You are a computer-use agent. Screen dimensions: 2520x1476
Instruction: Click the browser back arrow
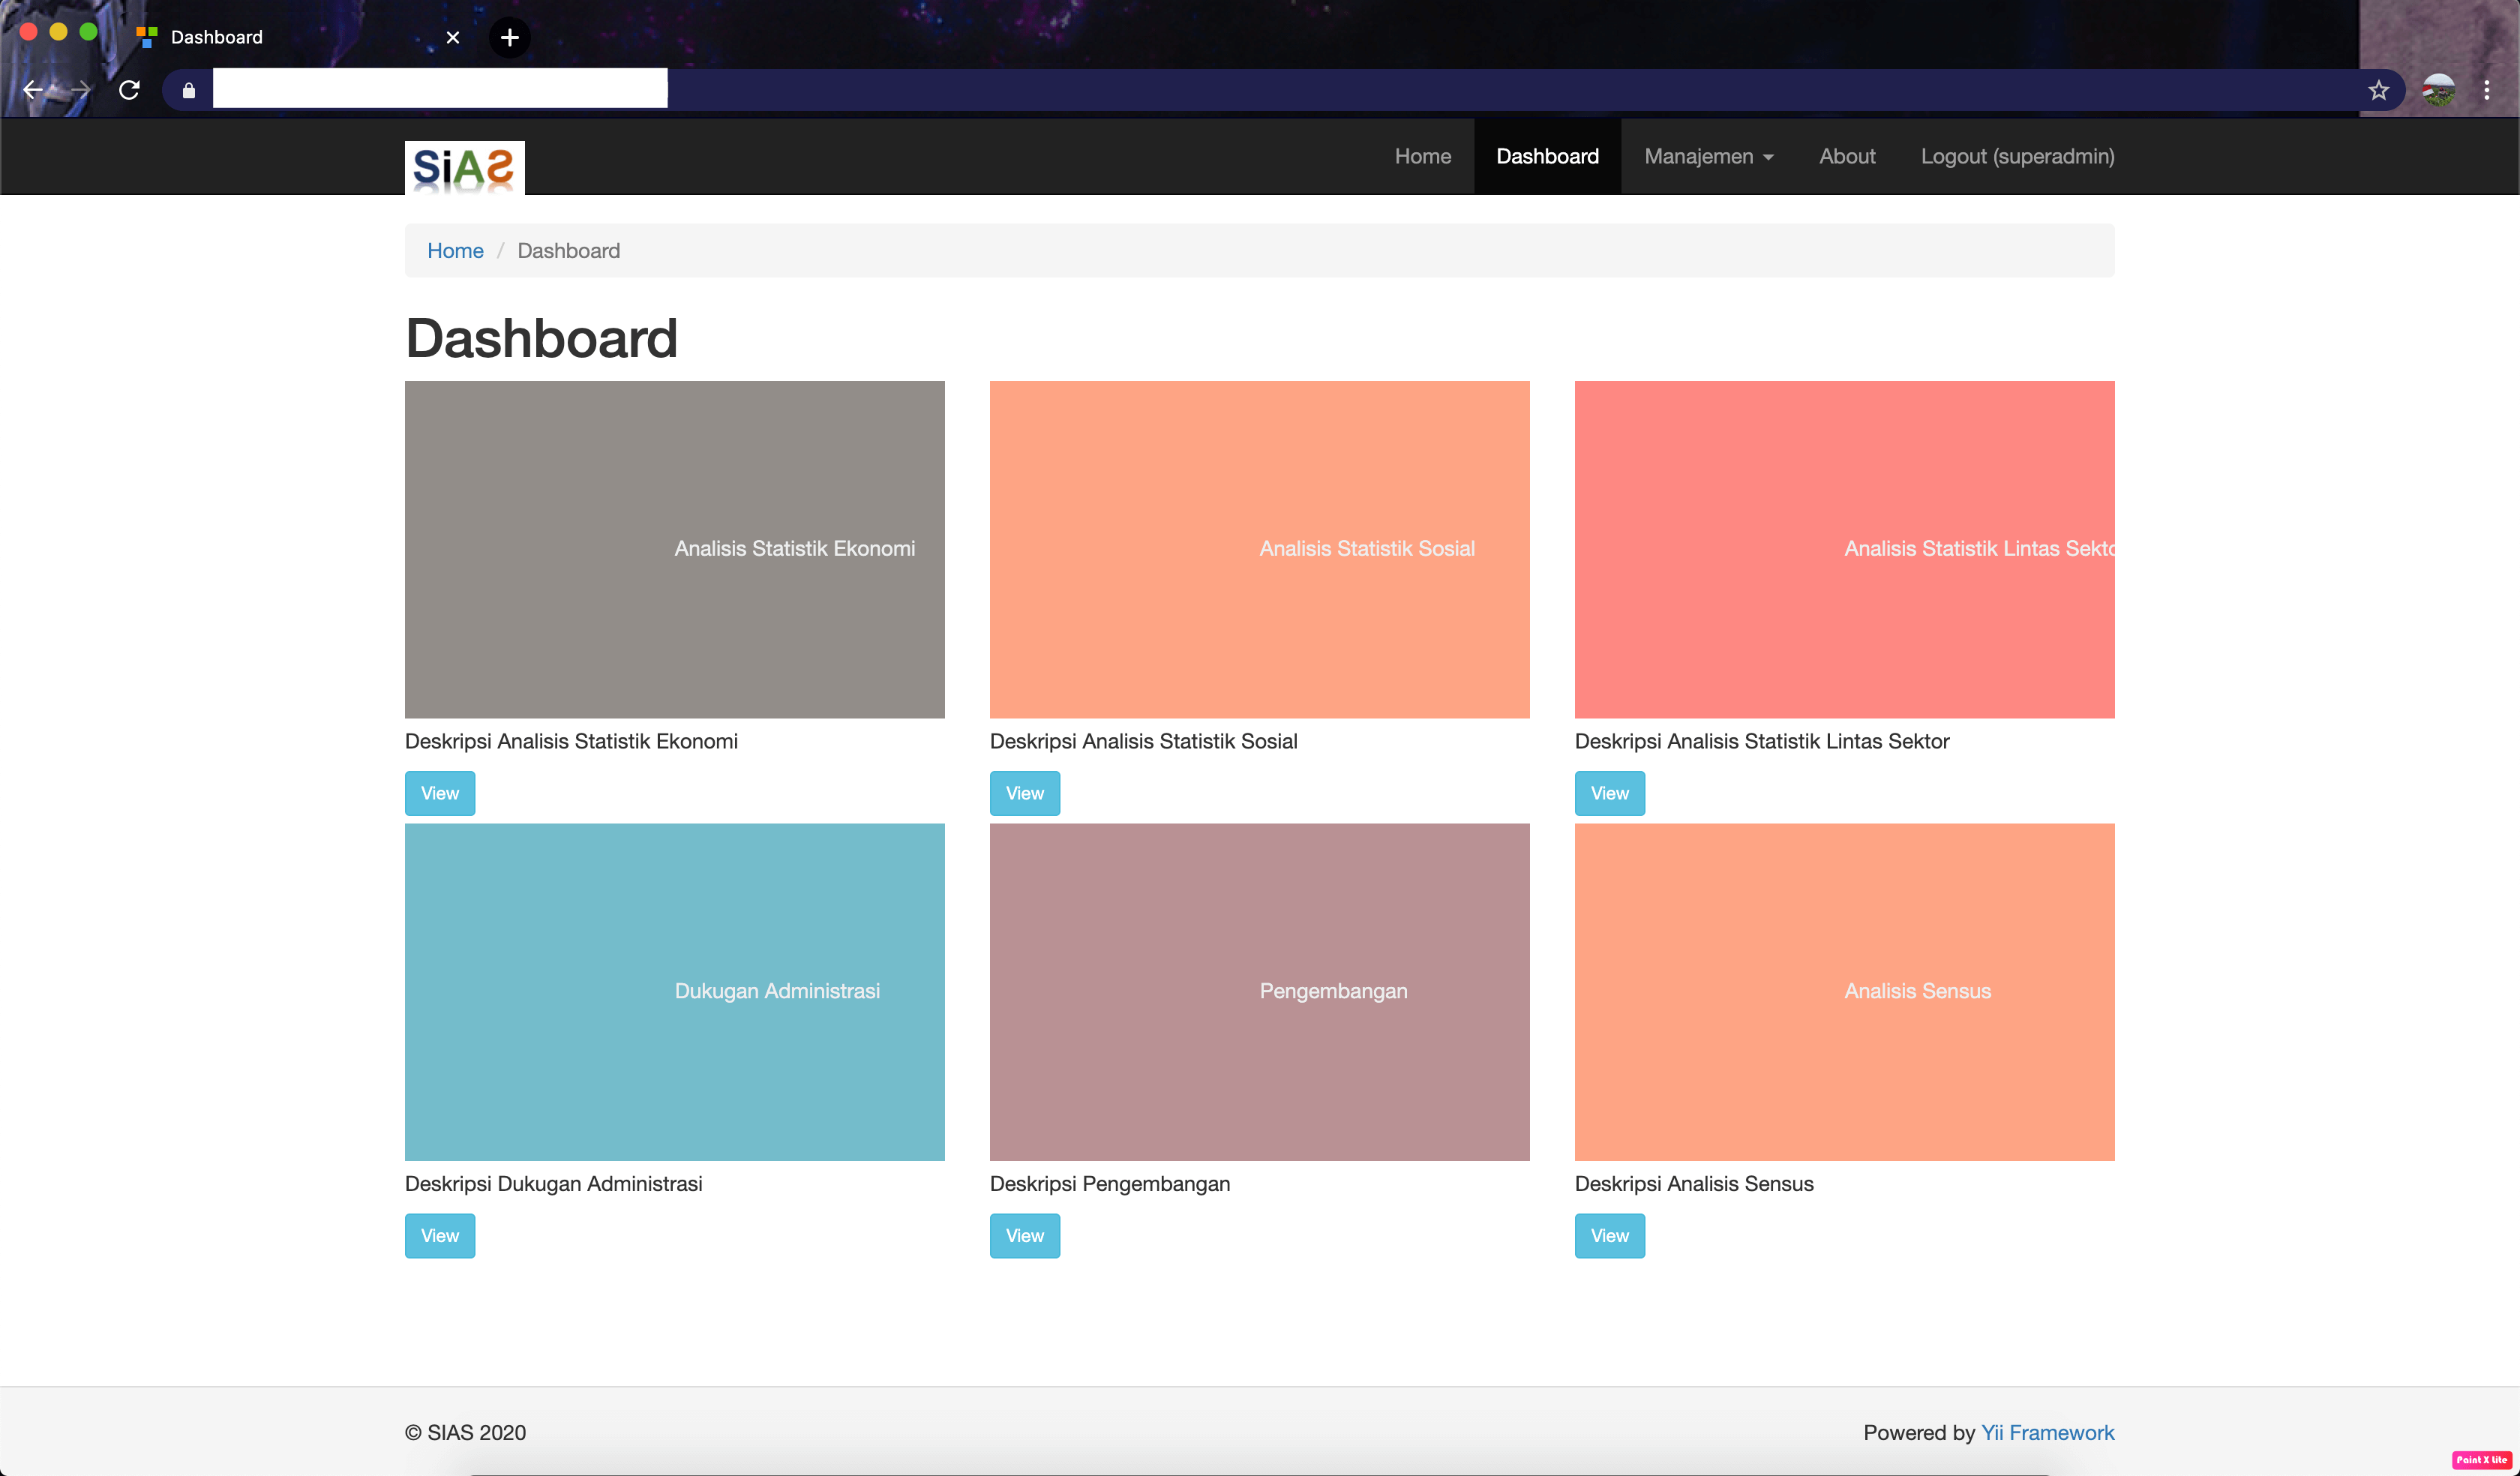(x=32, y=91)
